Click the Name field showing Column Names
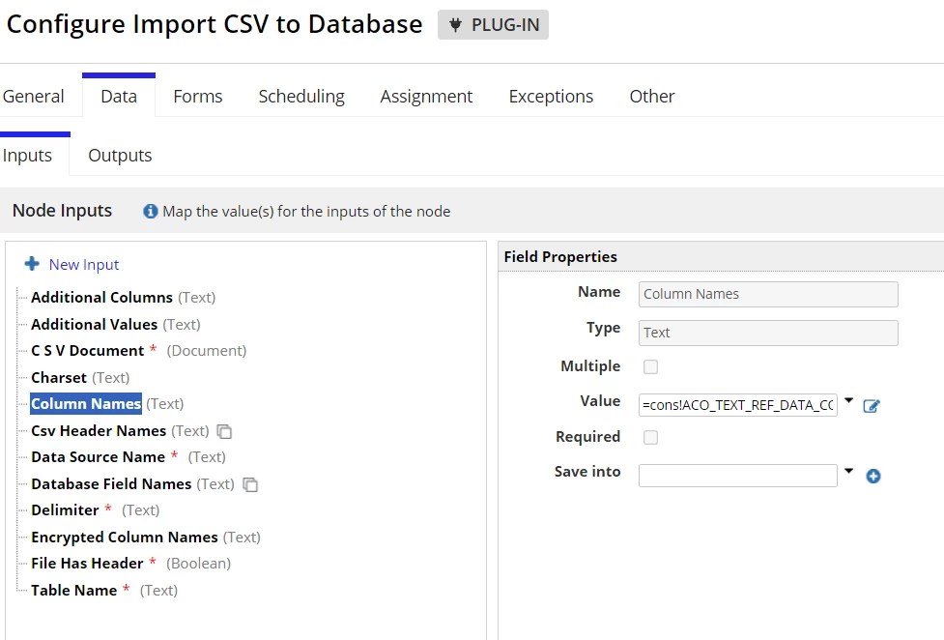The width and height of the screenshot is (944, 640). click(768, 294)
